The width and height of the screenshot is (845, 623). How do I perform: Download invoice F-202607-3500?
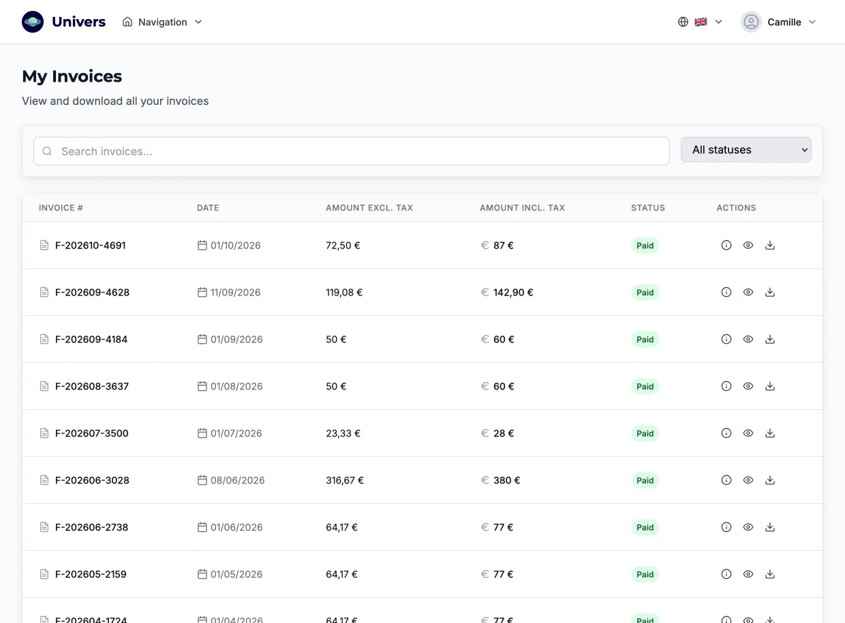pyautogui.click(x=770, y=433)
